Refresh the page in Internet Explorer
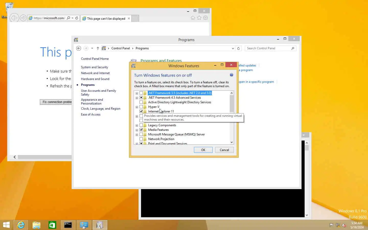 [x=77, y=18]
